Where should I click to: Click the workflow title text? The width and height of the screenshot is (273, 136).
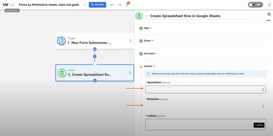(49, 5)
